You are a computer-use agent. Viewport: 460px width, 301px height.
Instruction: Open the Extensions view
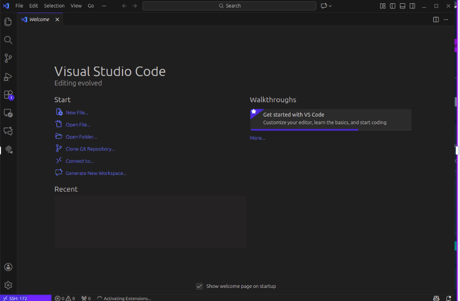pyautogui.click(x=8, y=95)
